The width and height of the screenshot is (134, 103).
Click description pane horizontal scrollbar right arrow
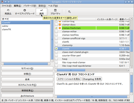pyautogui.click(x=128, y=97)
